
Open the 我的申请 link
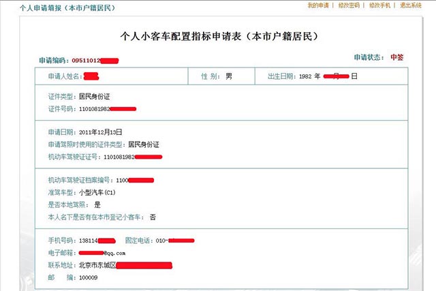click(x=317, y=5)
